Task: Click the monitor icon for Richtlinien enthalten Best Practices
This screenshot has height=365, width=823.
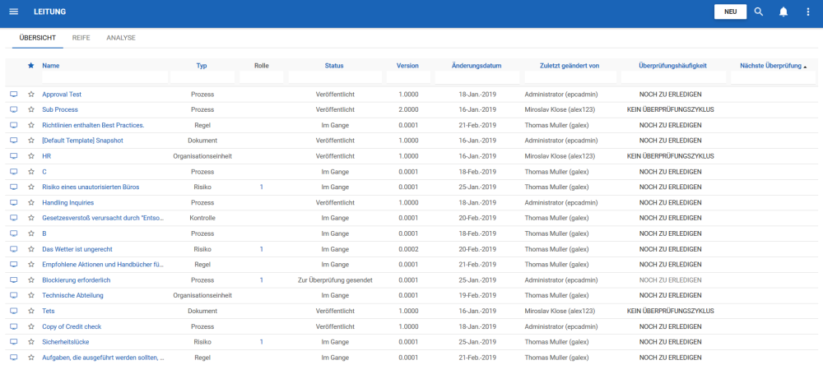Action: pyautogui.click(x=14, y=125)
